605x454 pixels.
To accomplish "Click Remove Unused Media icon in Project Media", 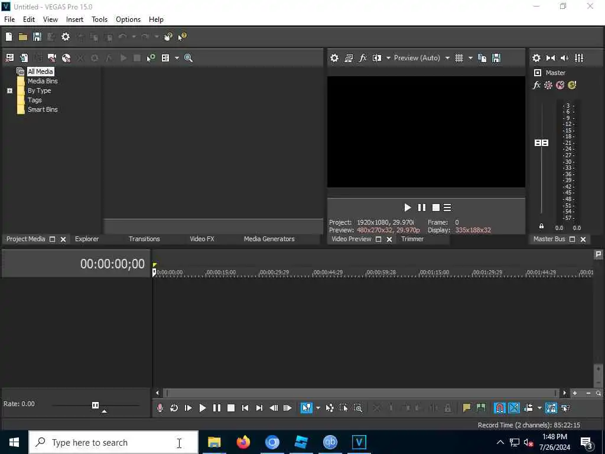I will [x=9, y=58].
